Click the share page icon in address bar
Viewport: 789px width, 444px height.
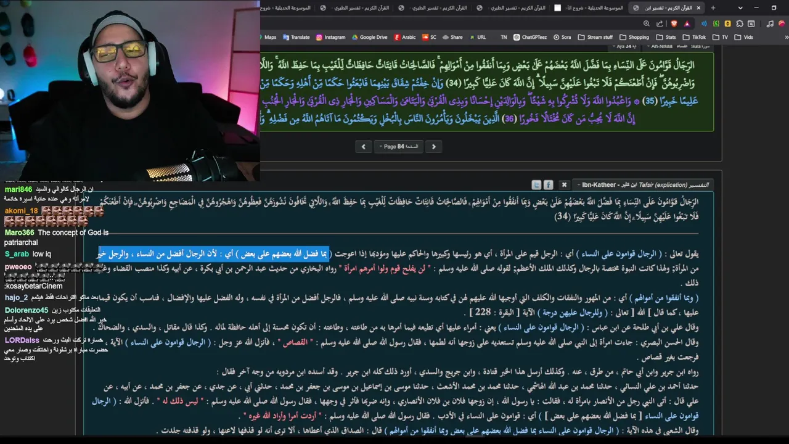[x=660, y=23]
